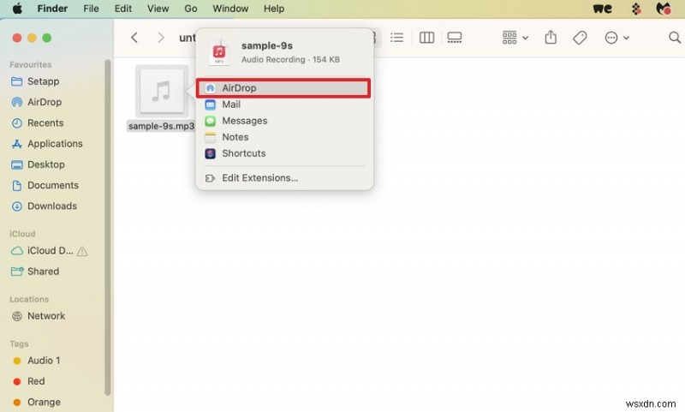Click the sidebar vertical scrollbar

pos(108,227)
